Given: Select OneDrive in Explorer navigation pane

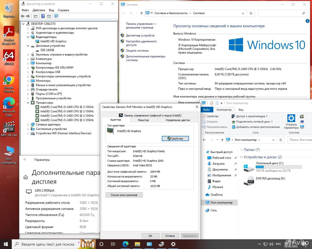Looking at the screenshot, I should 217,195.
